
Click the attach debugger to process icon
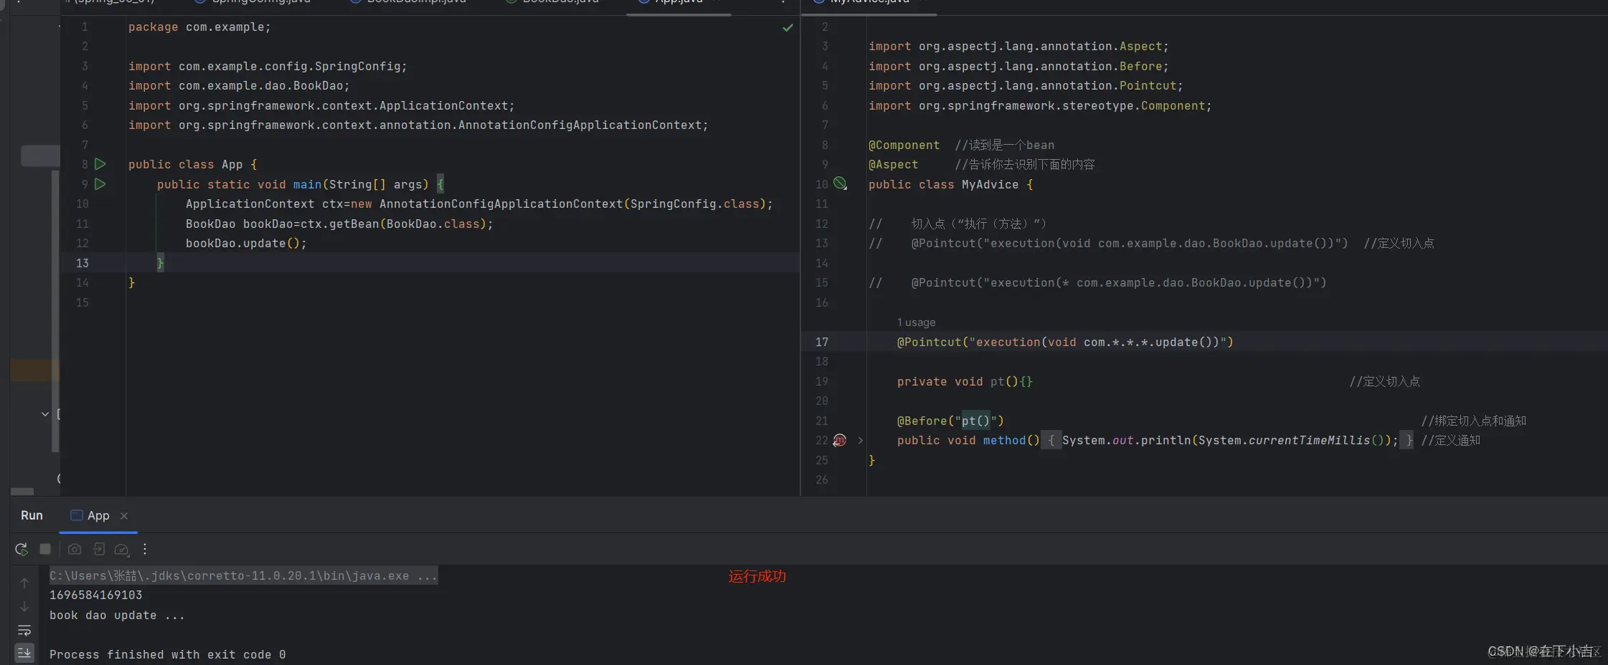tap(99, 549)
